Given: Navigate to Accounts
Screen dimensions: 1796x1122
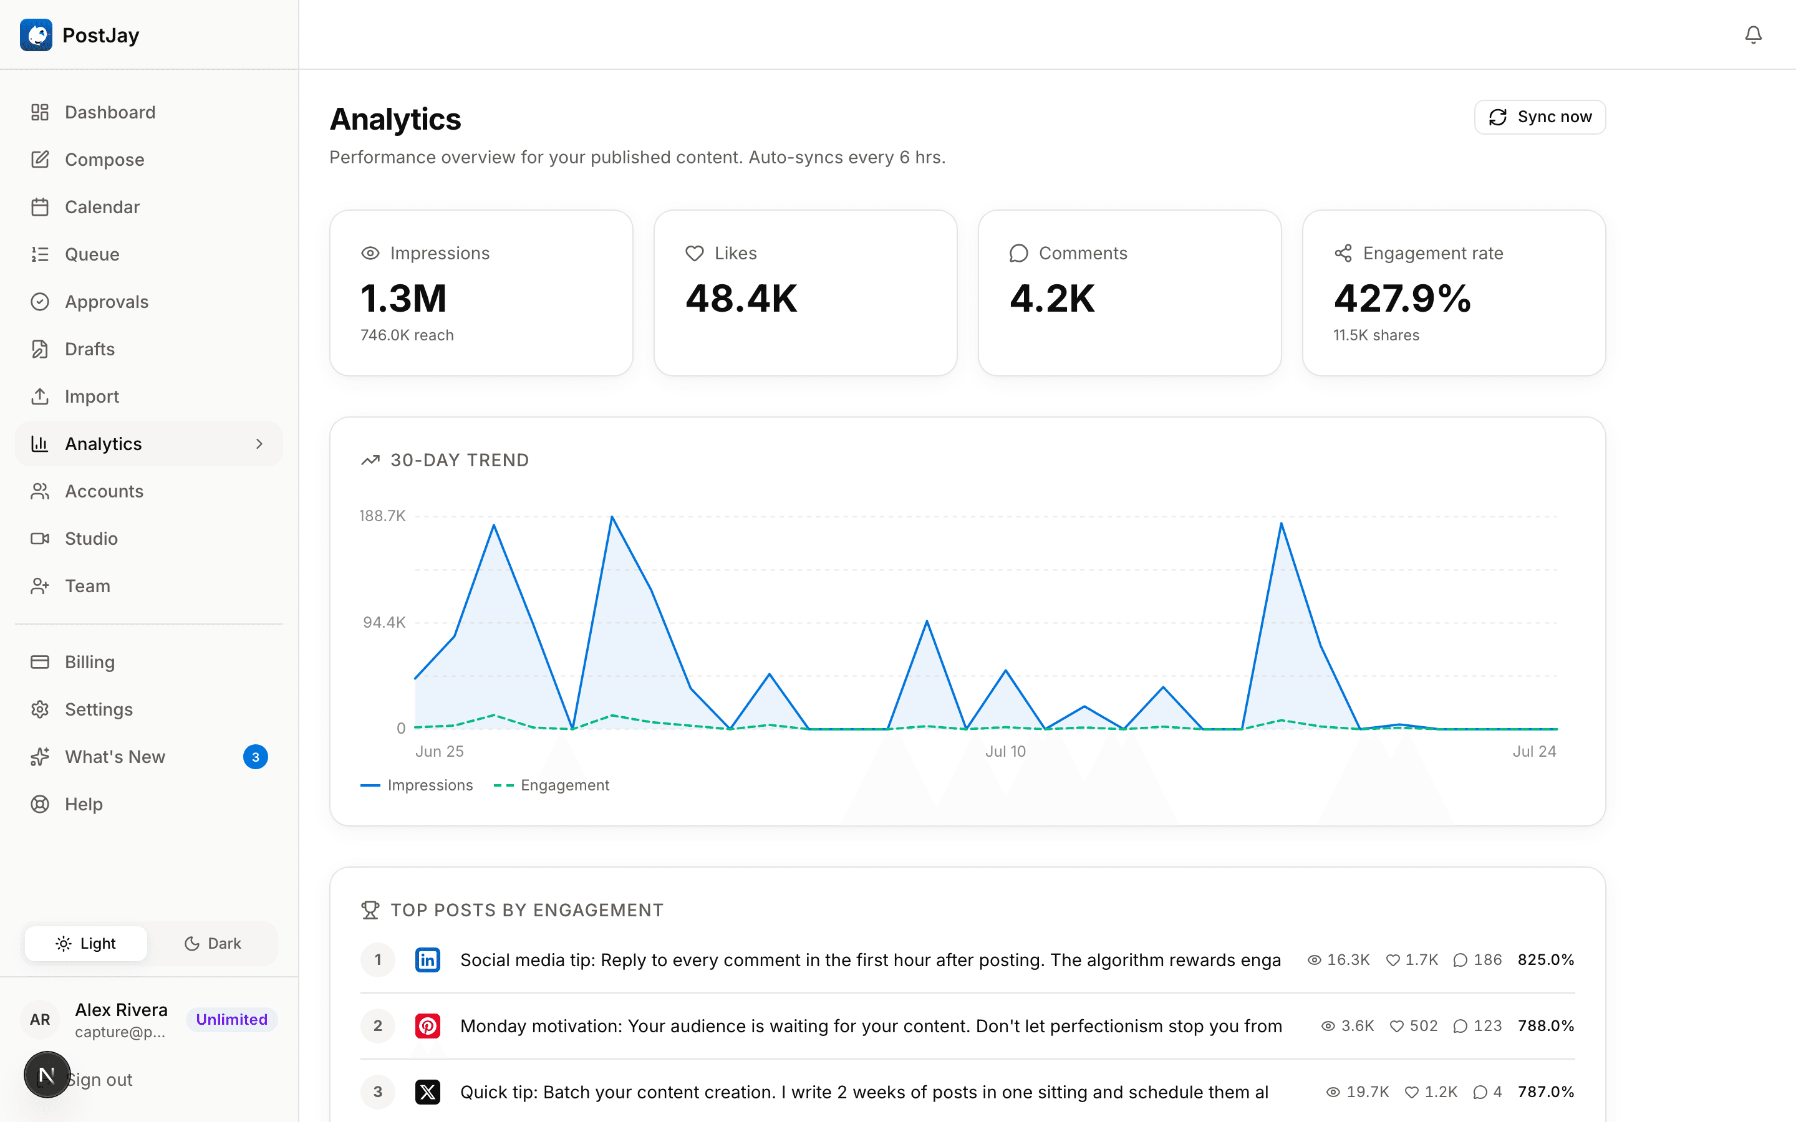Looking at the screenshot, I should click(148, 491).
